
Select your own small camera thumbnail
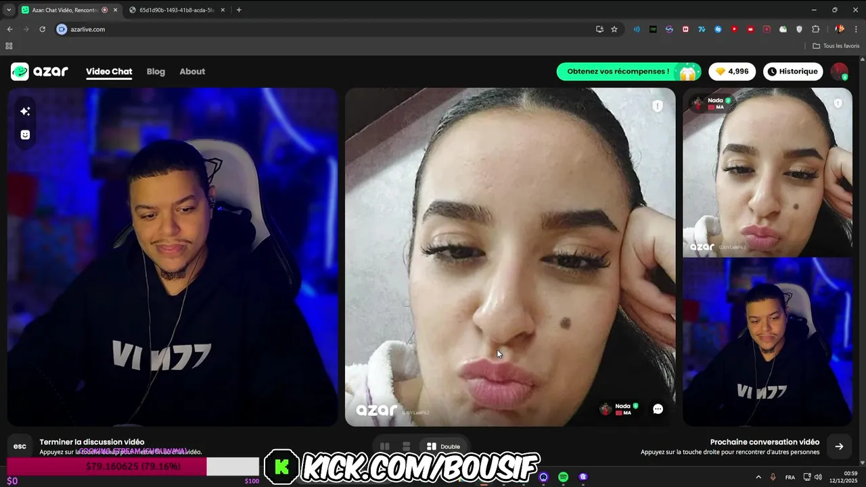pyautogui.click(x=767, y=342)
